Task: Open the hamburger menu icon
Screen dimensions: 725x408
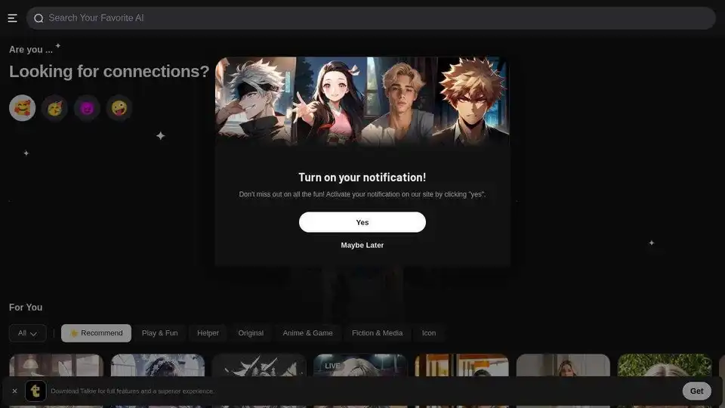Action: tap(13, 18)
